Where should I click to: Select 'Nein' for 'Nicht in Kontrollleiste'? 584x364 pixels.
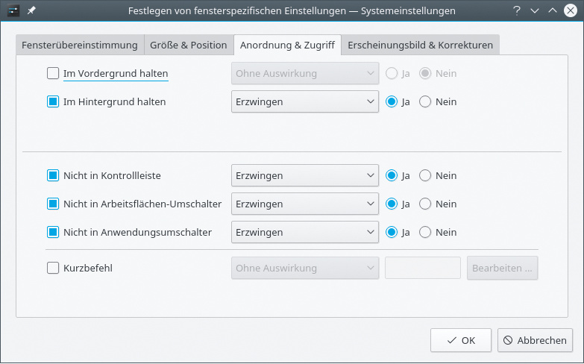tap(426, 176)
